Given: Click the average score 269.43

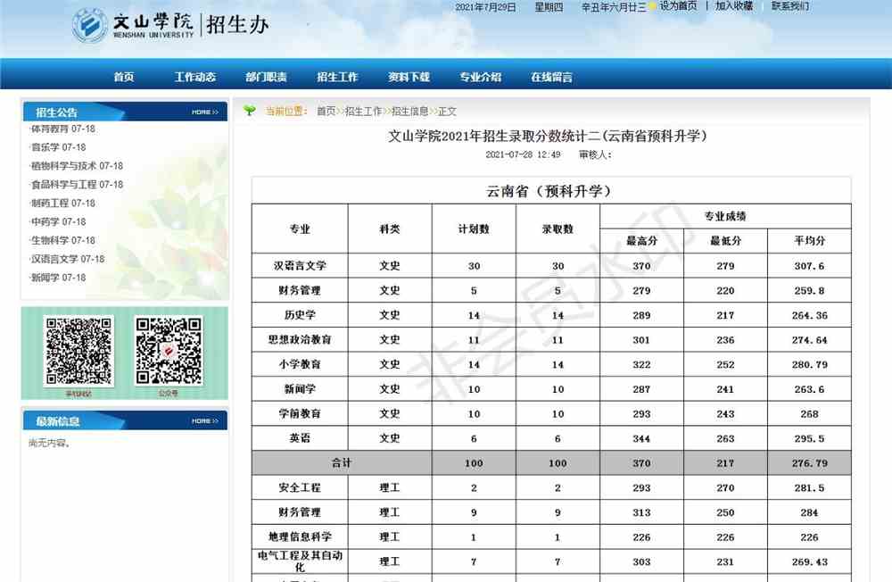Looking at the screenshot, I should (x=810, y=562).
